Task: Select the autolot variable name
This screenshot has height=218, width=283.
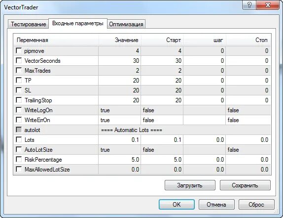Action: [x=33, y=130]
